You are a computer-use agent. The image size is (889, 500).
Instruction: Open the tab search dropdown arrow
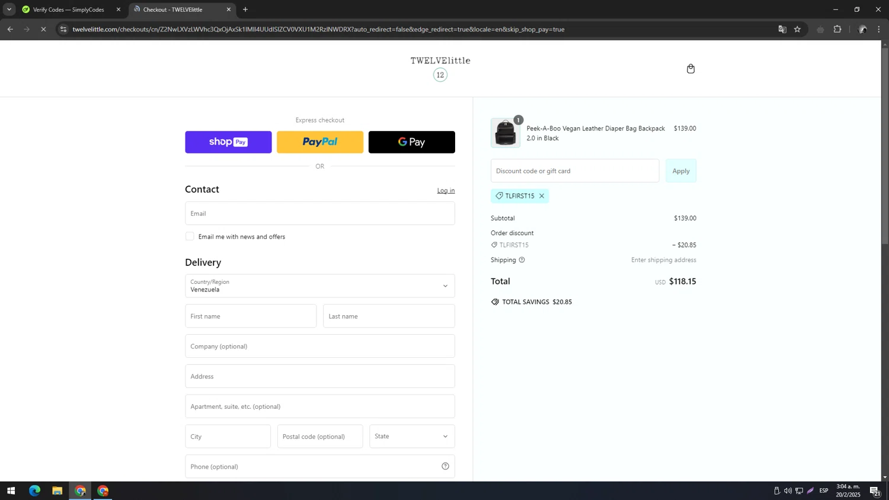coord(9,9)
